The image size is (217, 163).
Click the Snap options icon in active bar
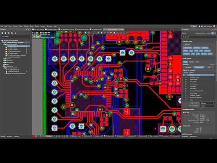89,33
